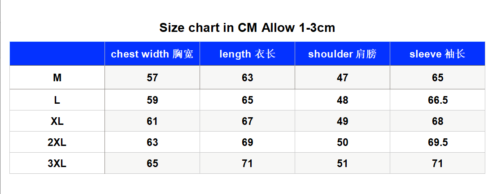Screen dimensions: 501x194
Task: Click the chest width column header
Action: coord(152,54)
